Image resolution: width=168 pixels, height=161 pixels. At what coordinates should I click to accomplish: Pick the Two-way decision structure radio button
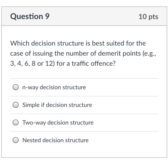point(16,123)
